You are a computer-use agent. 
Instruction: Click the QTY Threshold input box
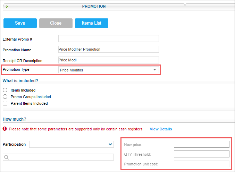[202, 154]
